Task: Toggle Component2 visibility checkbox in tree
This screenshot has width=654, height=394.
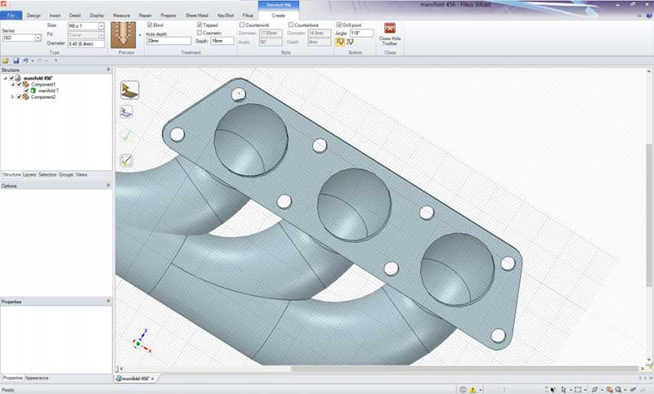Action: (19, 96)
